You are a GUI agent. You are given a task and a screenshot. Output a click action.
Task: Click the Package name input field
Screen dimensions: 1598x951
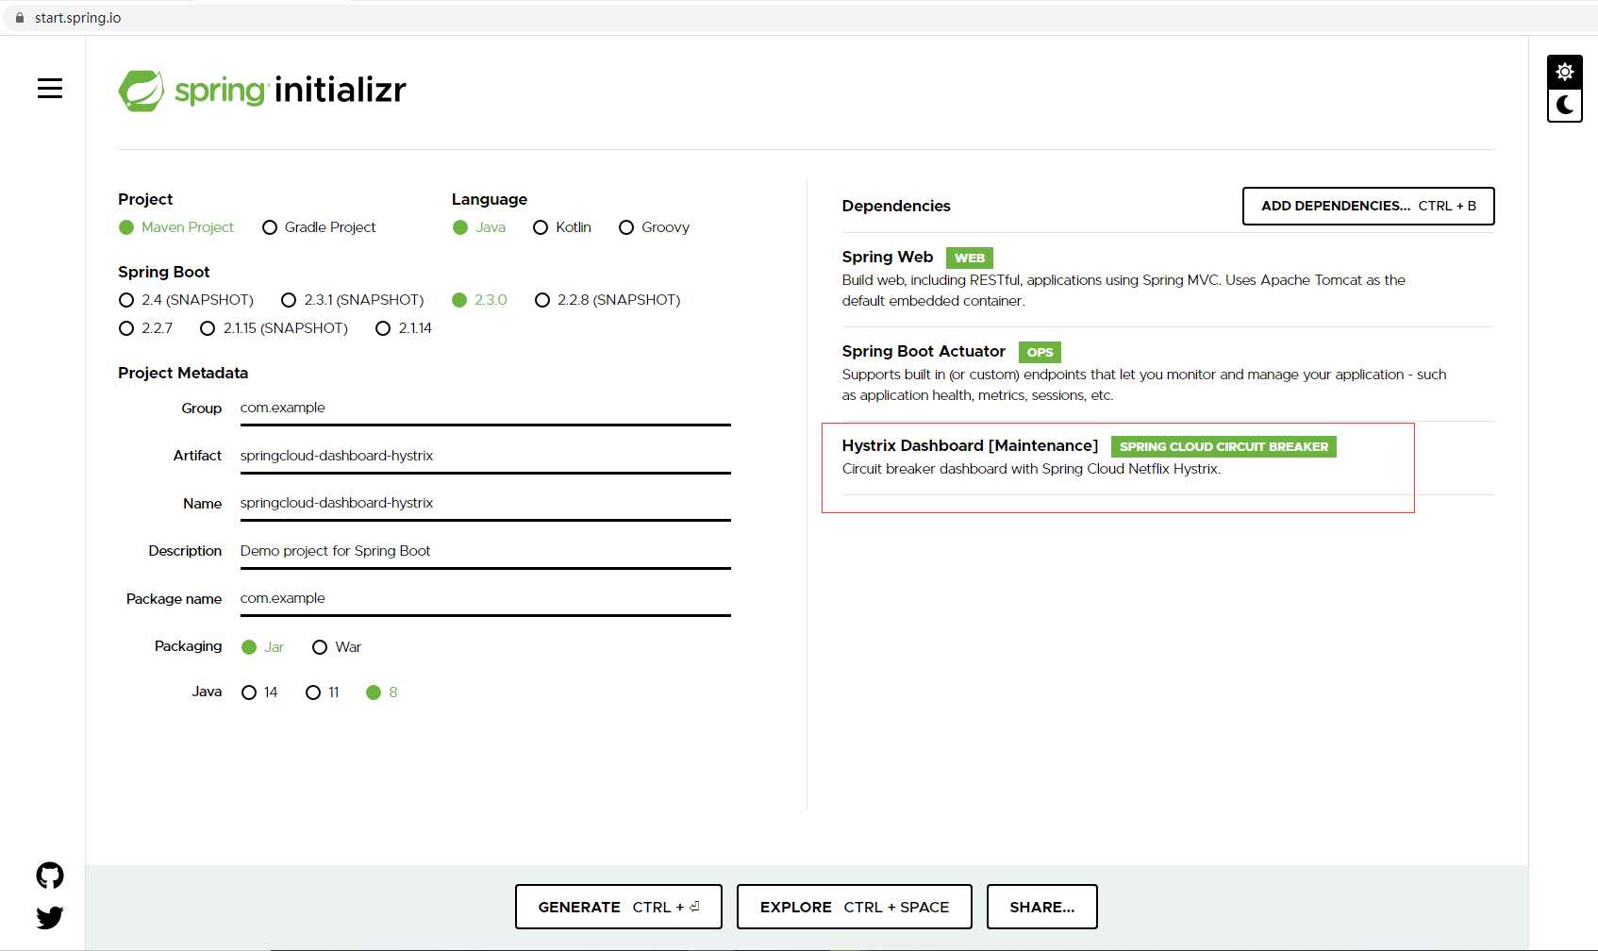pyautogui.click(x=485, y=598)
